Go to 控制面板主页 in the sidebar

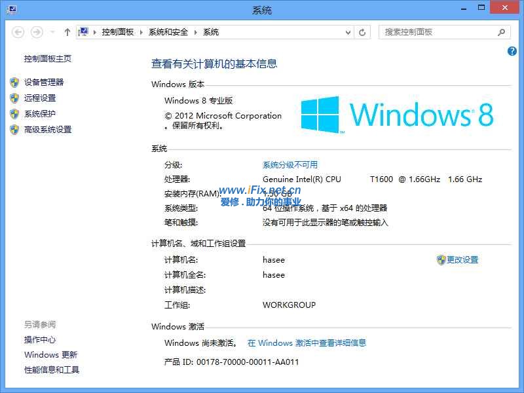coord(48,59)
